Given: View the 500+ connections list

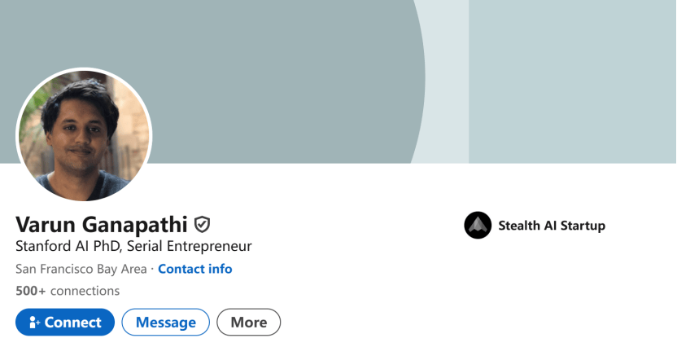Looking at the screenshot, I should click(x=68, y=291).
